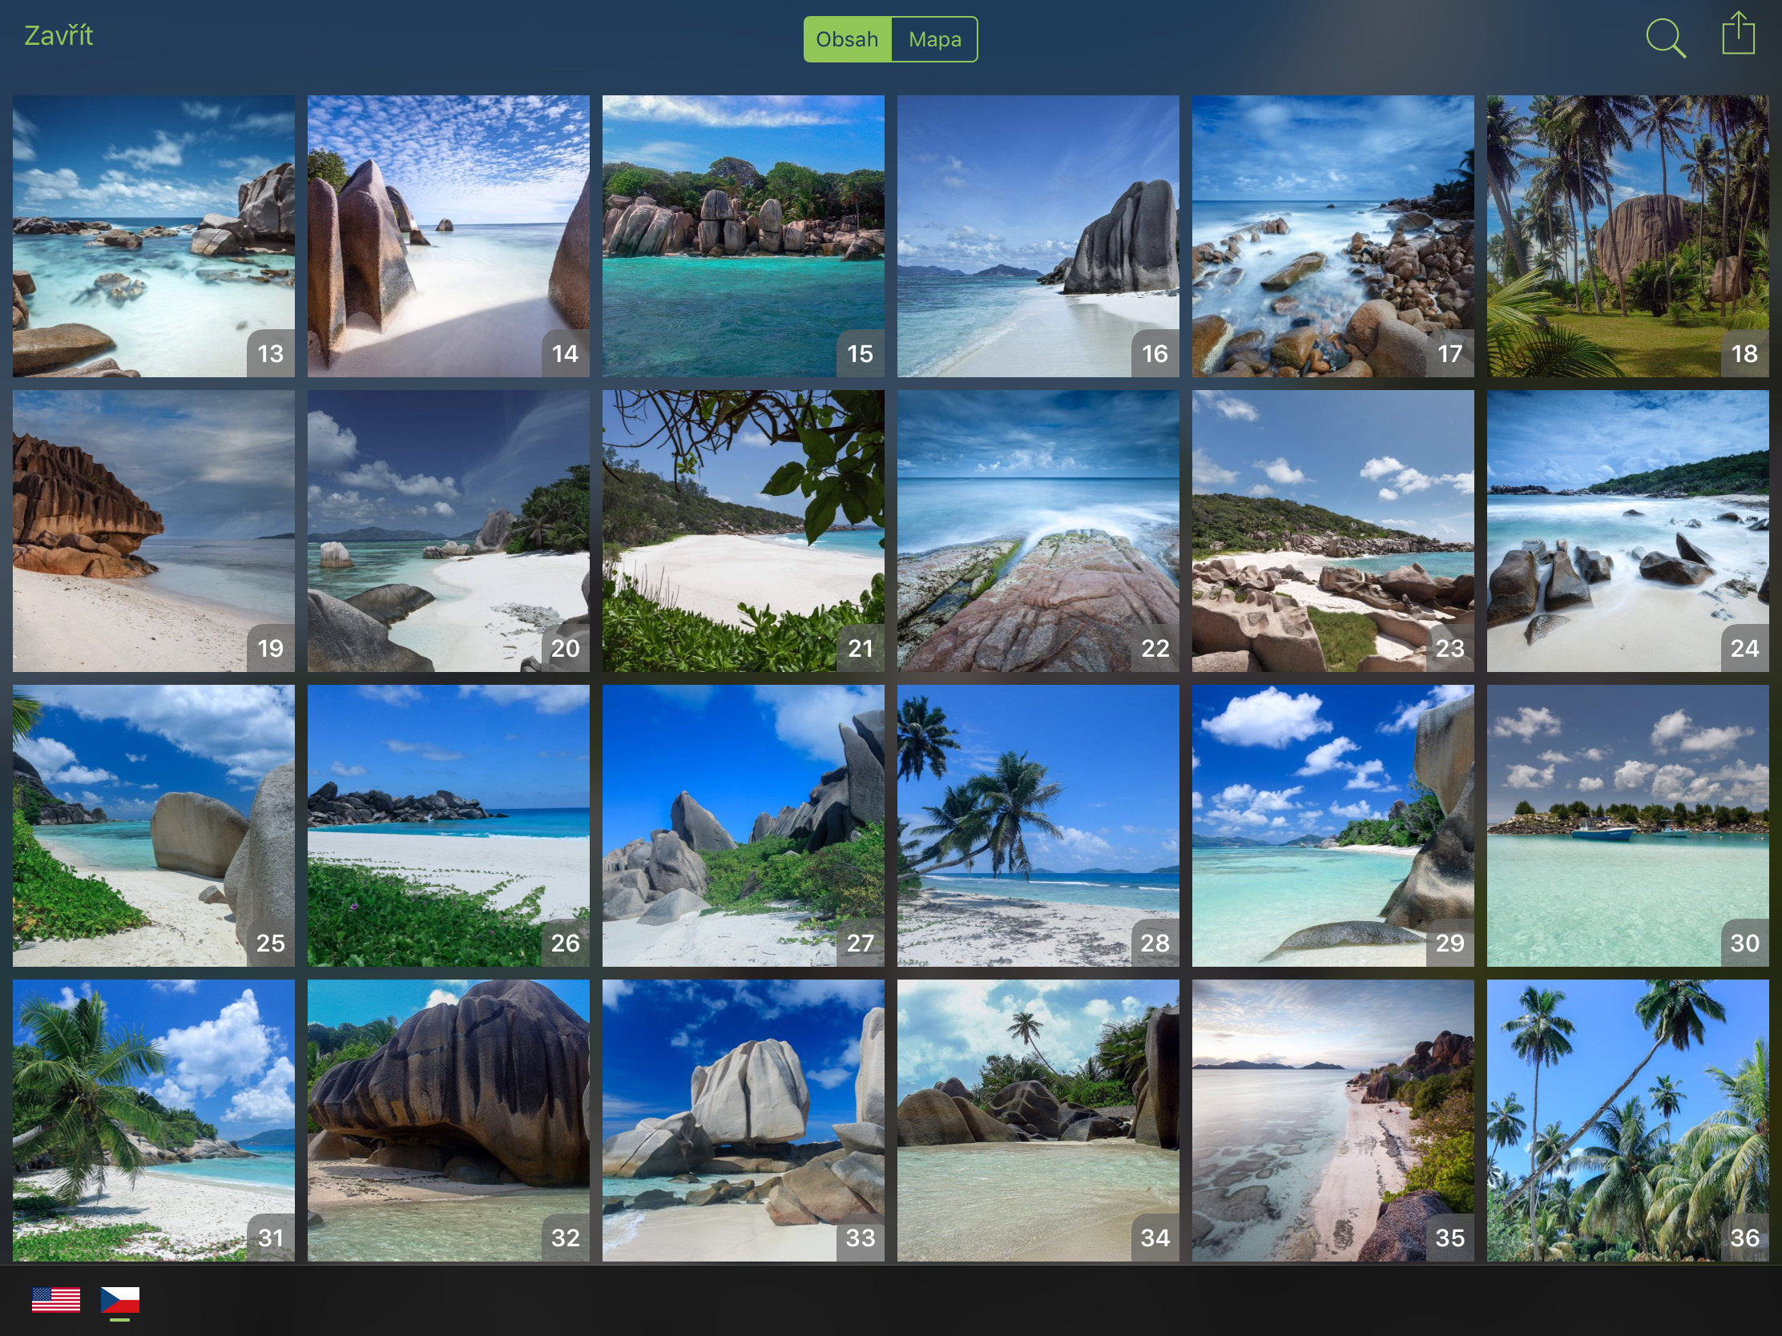Open palm trees thumbnail number 36
The image size is (1782, 1336).
1627,1121
